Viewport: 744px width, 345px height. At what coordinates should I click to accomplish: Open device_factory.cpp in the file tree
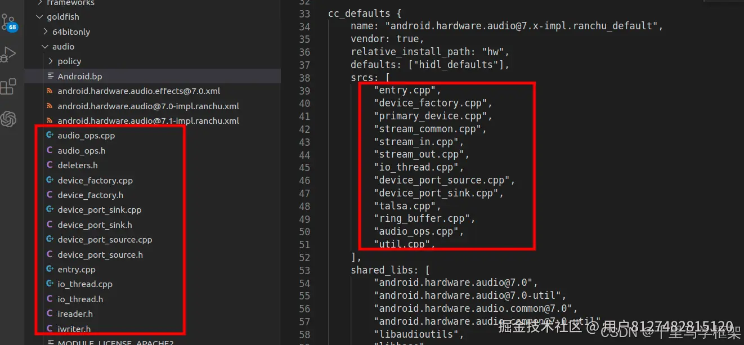[95, 180]
